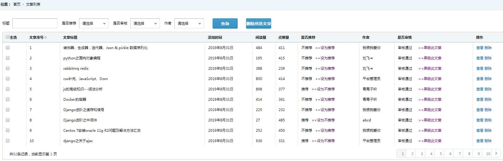This screenshot has width=503, height=161.
Task: Click the 删除所选文章 button
Action: click(x=258, y=24)
